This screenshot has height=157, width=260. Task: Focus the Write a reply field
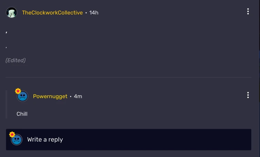138,139
